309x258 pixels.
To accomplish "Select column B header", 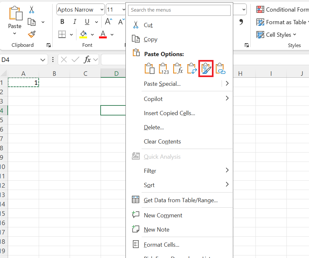I will point(55,74).
